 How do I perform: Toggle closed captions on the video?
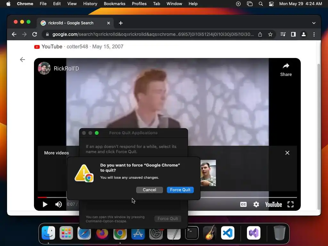point(243,204)
